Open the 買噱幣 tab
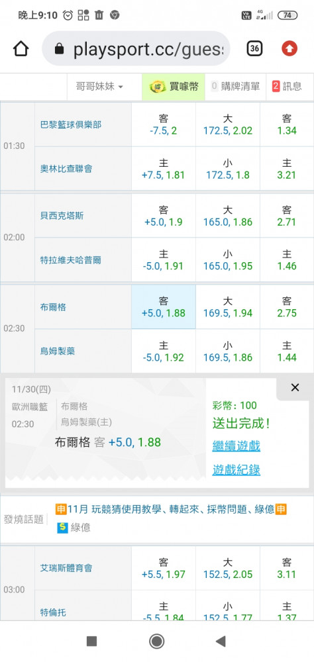 tap(174, 87)
